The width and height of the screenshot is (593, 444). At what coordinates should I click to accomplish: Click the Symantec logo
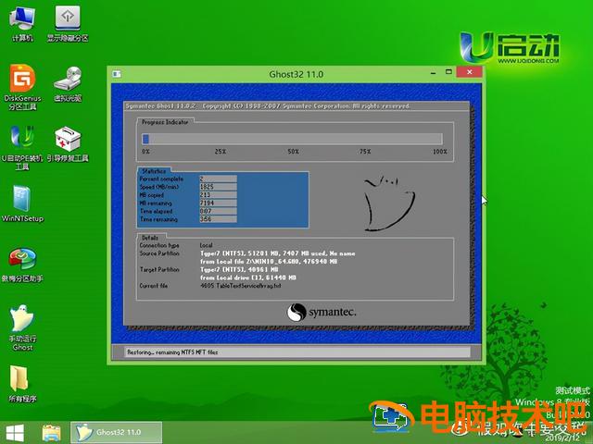pos(322,313)
